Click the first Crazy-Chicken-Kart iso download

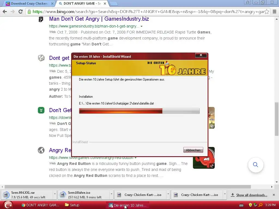click(x=140, y=195)
